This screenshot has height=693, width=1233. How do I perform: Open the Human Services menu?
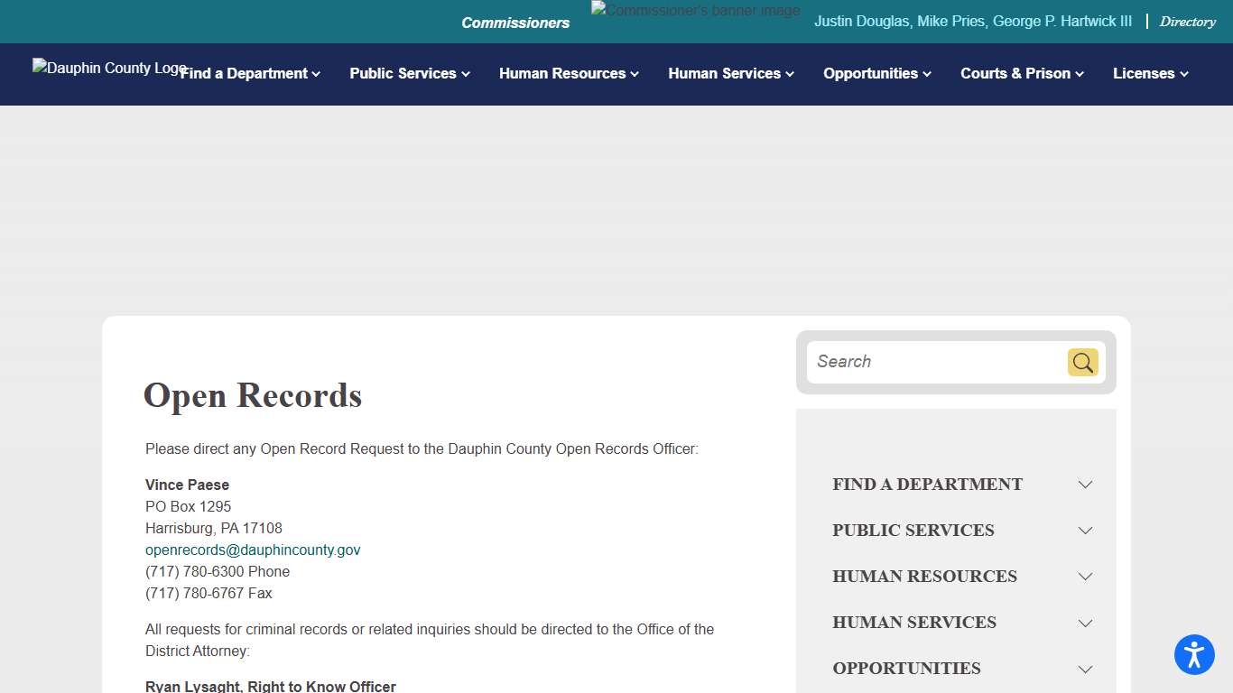coord(730,74)
